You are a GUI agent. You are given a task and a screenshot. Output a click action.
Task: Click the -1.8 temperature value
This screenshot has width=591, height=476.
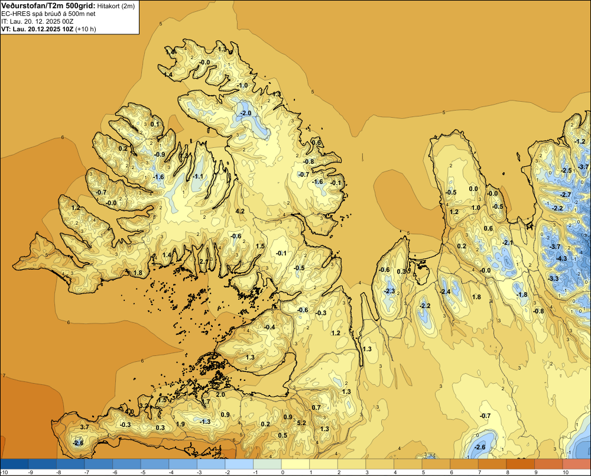[522, 294]
